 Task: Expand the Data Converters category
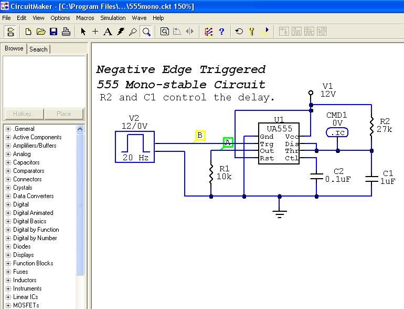point(8,196)
